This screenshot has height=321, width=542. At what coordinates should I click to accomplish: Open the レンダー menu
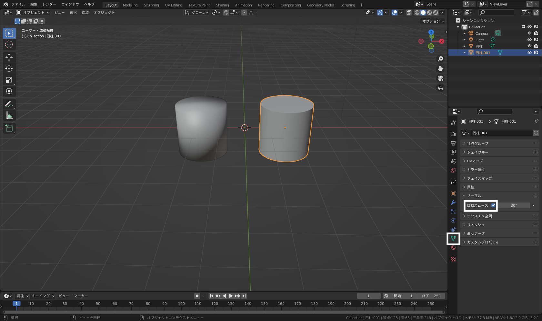coord(49,4)
